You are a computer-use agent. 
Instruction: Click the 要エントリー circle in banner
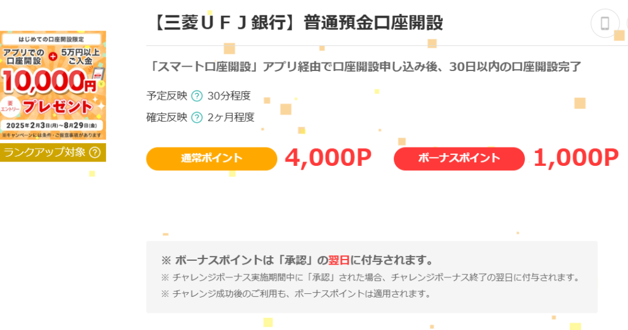click(x=10, y=106)
